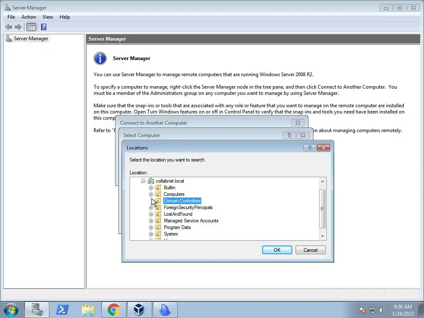The image size is (424, 318).
Task: Confirm location with OK button
Action: pos(277,250)
